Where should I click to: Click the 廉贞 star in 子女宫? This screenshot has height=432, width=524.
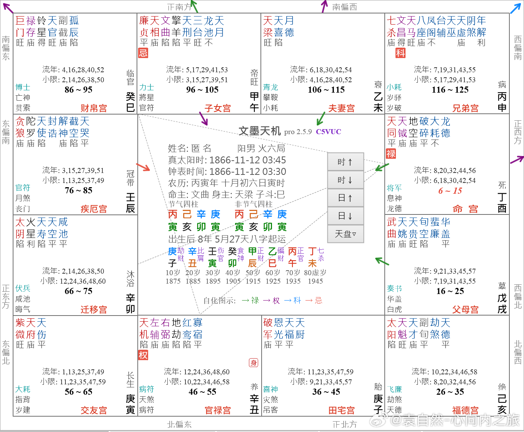tap(144, 27)
